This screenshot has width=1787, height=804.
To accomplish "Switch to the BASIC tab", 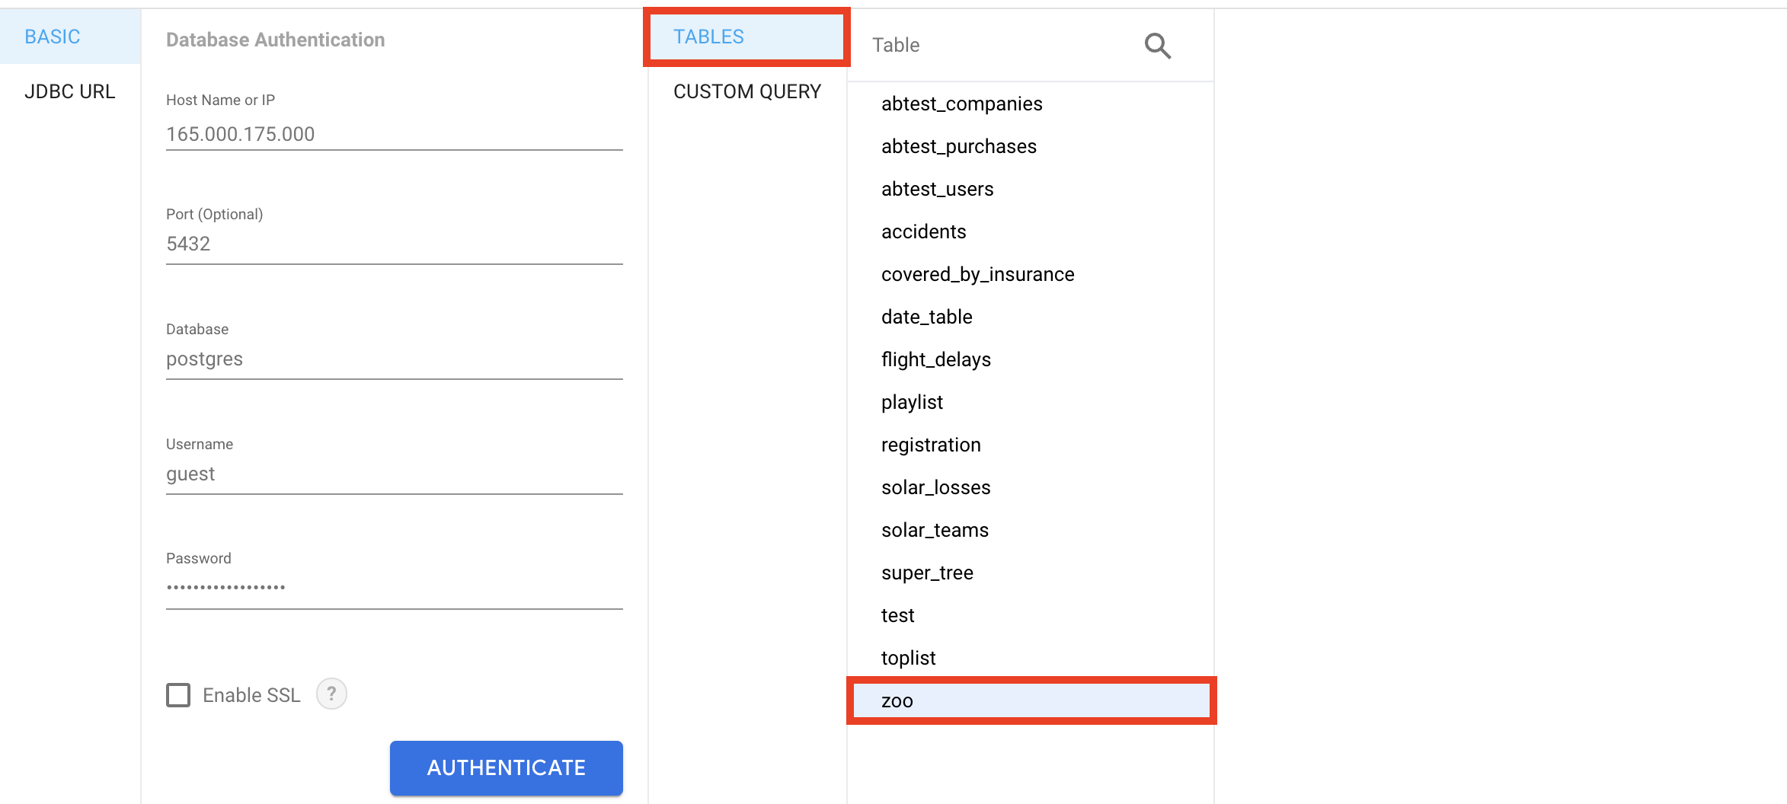I will coord(53,37).
